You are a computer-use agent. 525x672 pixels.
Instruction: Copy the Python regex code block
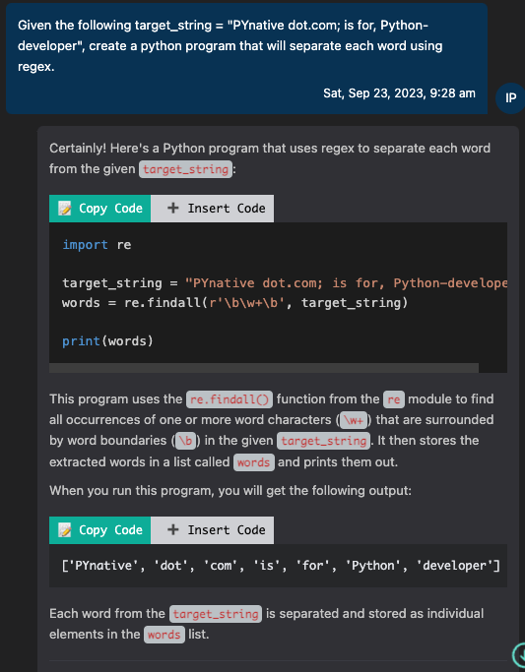(x=99, y=209)
